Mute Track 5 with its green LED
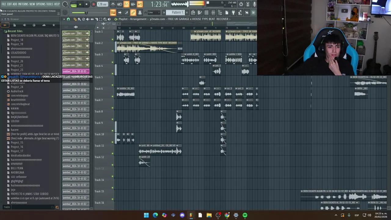The image size is (391, 220). pyautogui.click(x=112, y=85)
